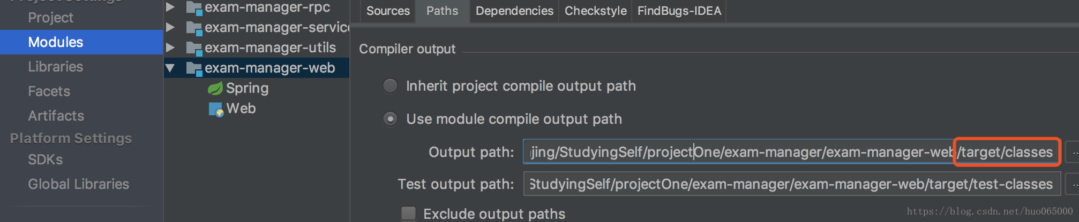Select Use module compile output path
This screenshot has height=222, width=1079.
point(391,119)
